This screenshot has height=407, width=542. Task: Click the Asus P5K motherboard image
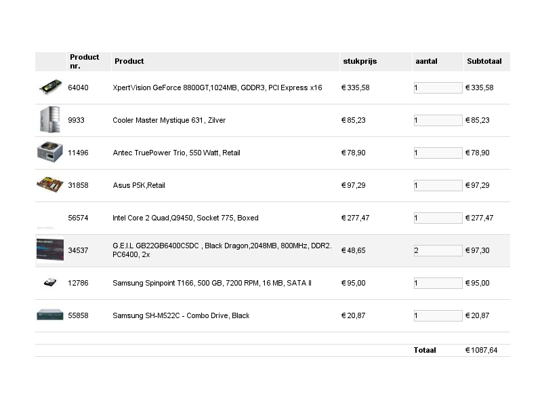[x=50, y=185]
